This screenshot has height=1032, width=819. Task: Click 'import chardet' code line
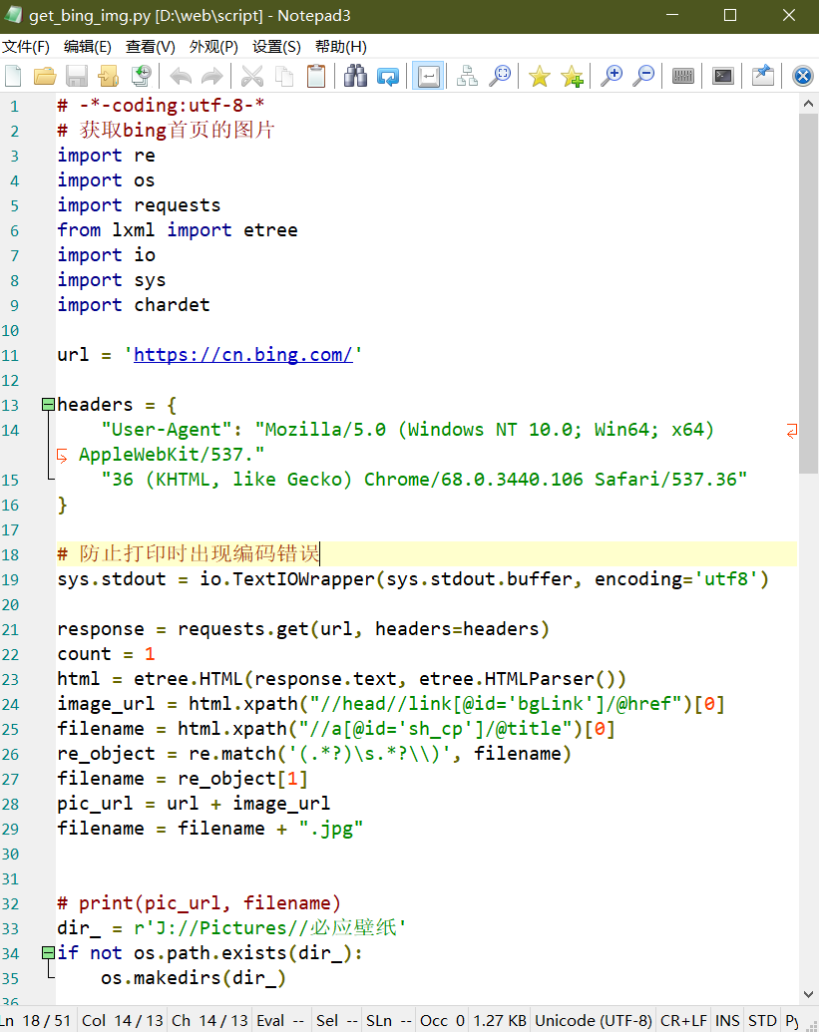pyautogui.click(x=134, y=305)
